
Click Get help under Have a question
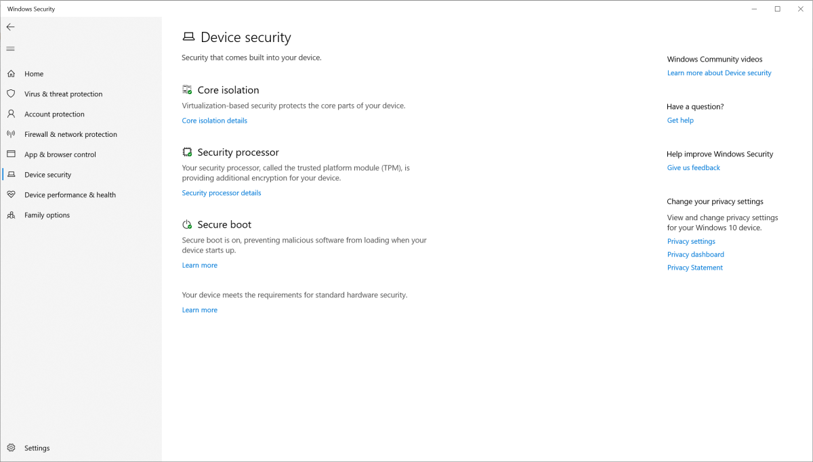click(x=680, y=120)
